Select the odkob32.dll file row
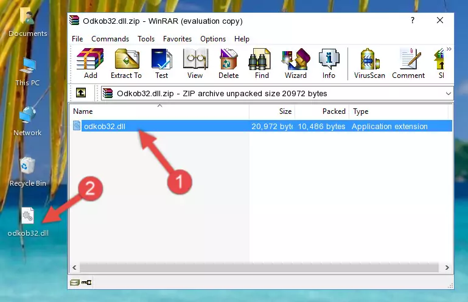This screenshot has height=302, width=468. [x=262, y=126]
